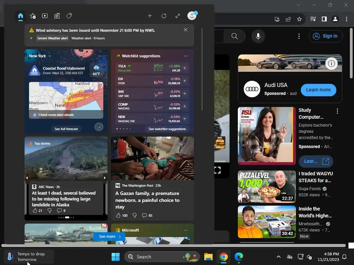This screenshot has height=265, width=354.
Task: Open Watchlist suggestions more options menu
Action: (x=186, y=56)
